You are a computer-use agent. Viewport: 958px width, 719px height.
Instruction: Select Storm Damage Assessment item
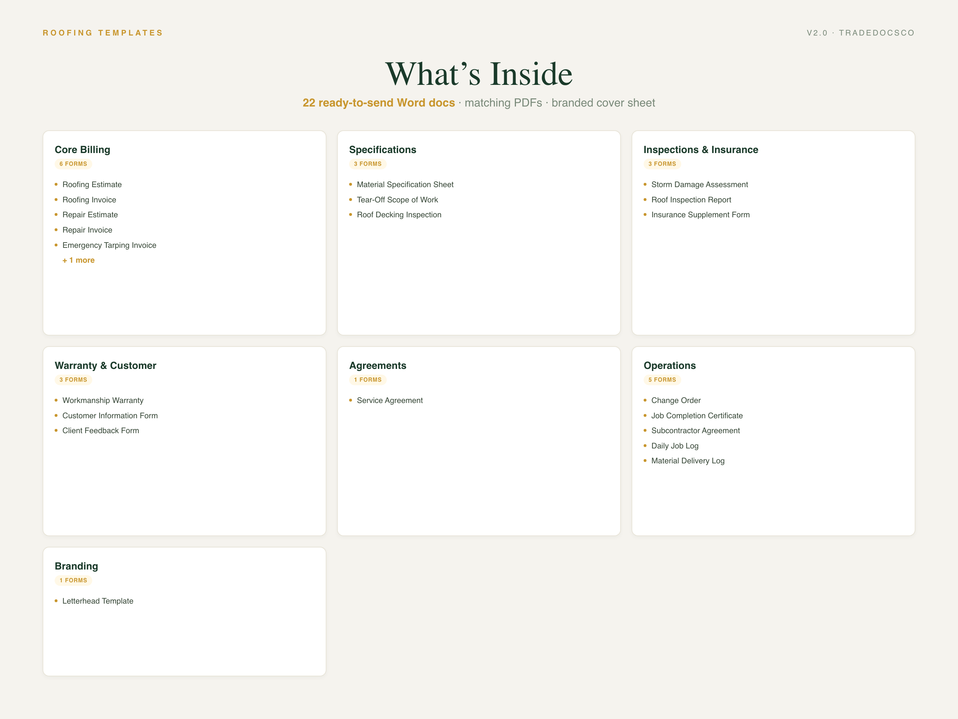[x=699, y=185]
